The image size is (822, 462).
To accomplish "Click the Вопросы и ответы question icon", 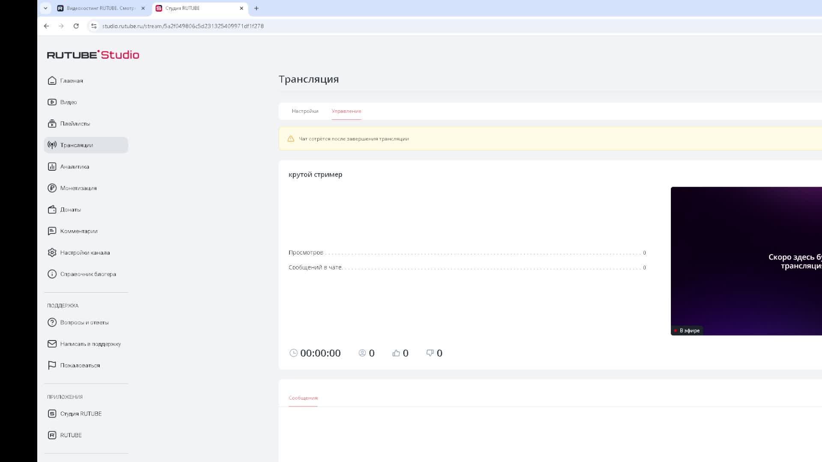I will tap(52, 322).
